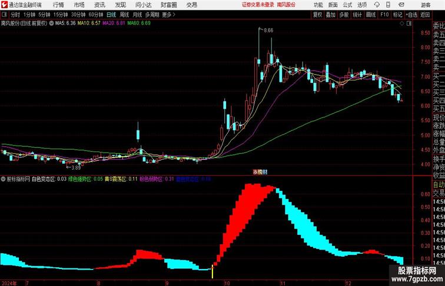Select the 月线 monthly chart tab
445x286 pixels.
pos(137,15)
